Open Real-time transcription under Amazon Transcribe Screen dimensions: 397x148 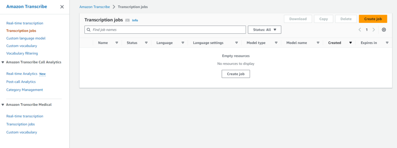(25, 23)
